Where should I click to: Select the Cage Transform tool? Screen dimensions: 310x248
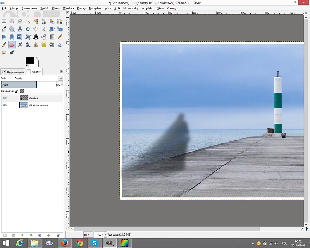tap(28, 37)
